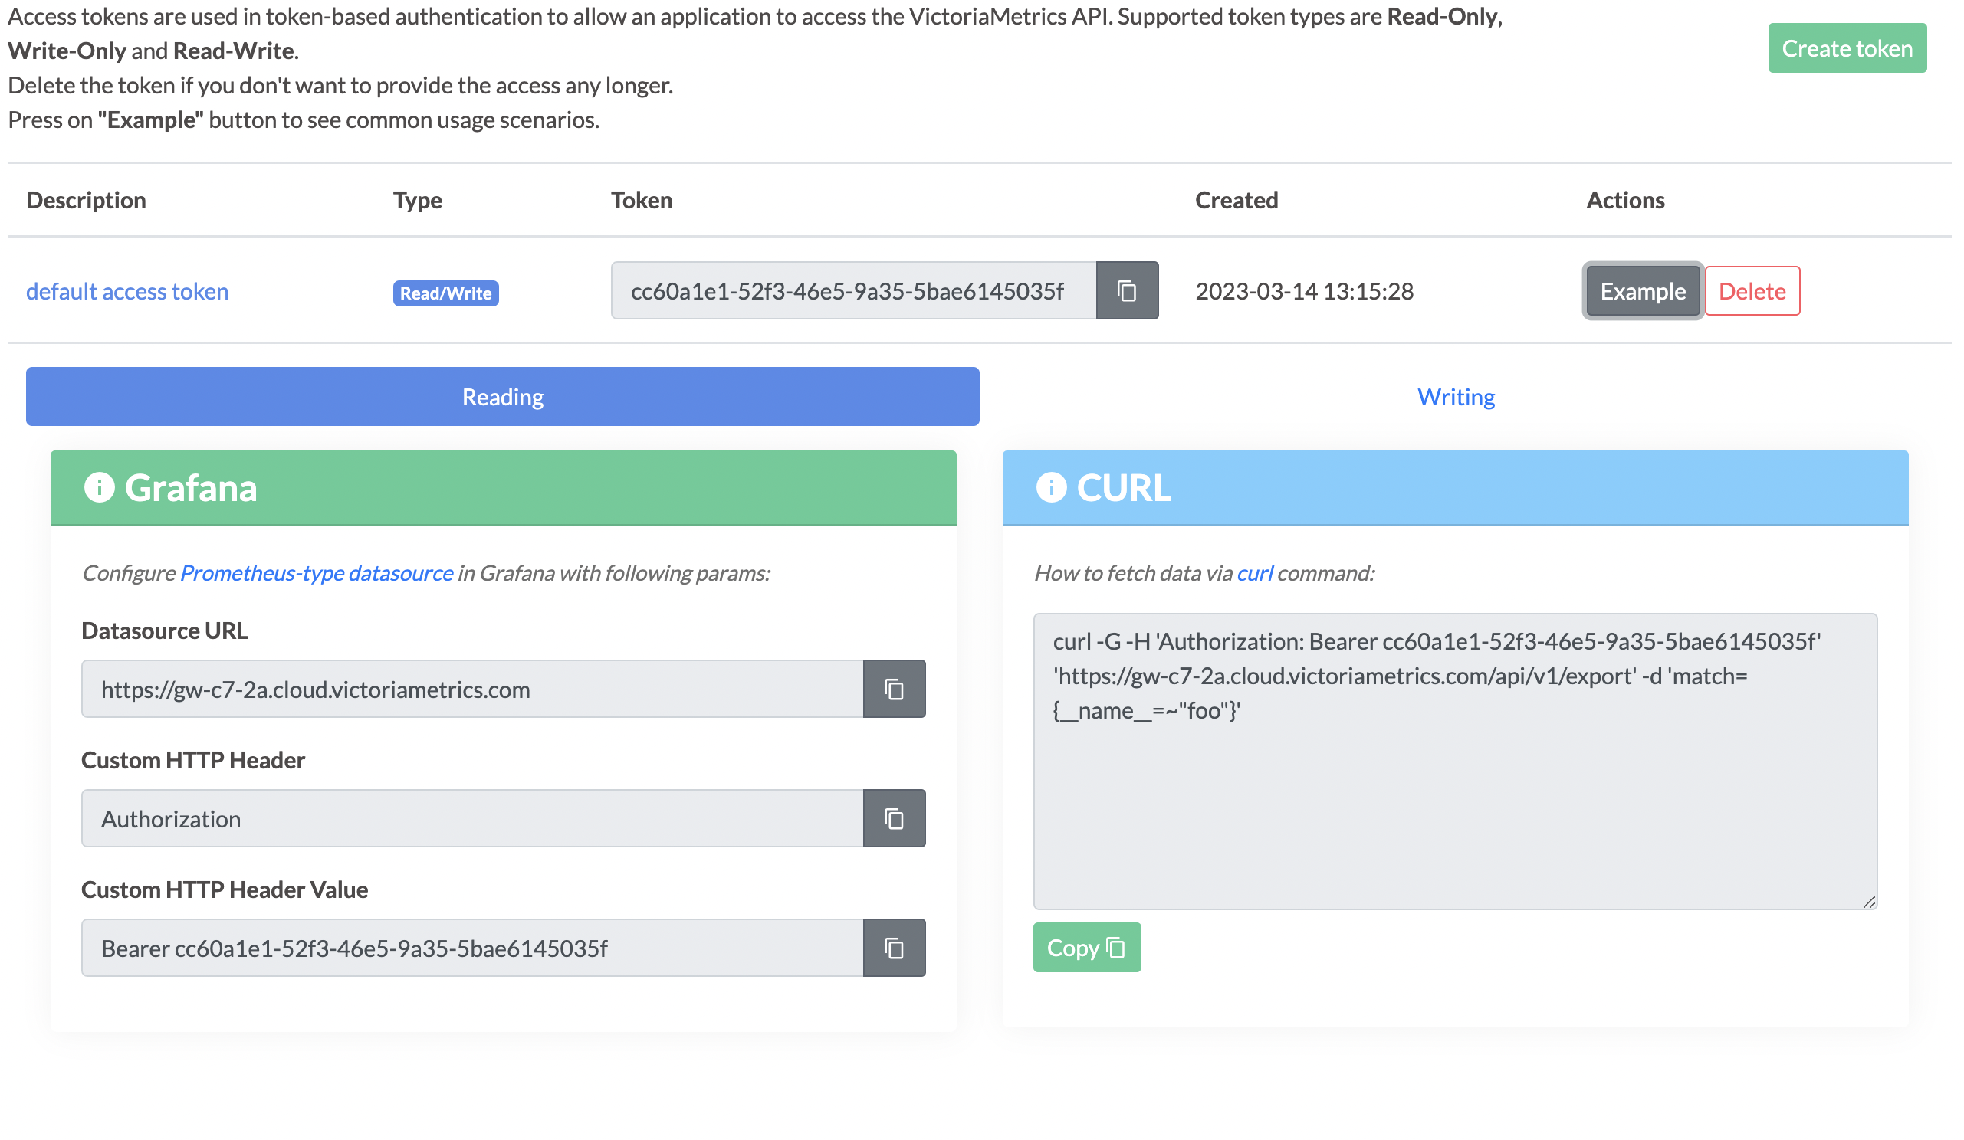Delete the default access token
The height and width of the screenshot is (1140, 1964).
pyautogui.click(x=1752, y=291)
